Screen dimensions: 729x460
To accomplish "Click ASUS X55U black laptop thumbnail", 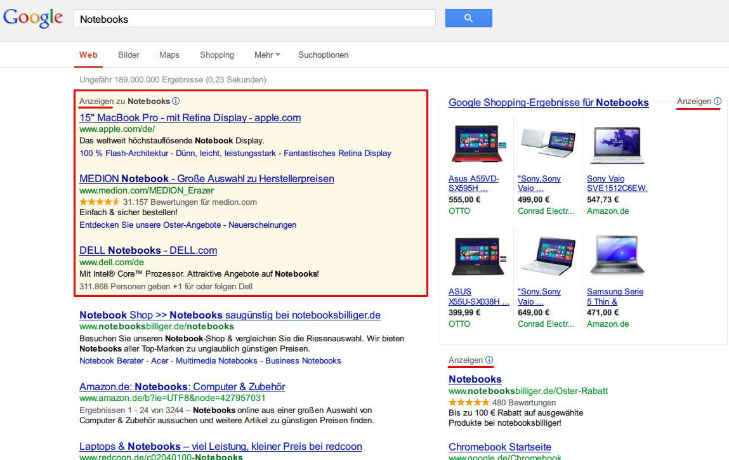I will pos(478,256).
